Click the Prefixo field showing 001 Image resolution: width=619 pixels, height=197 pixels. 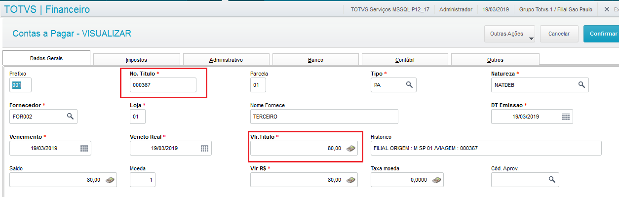[x=20, y=85]
